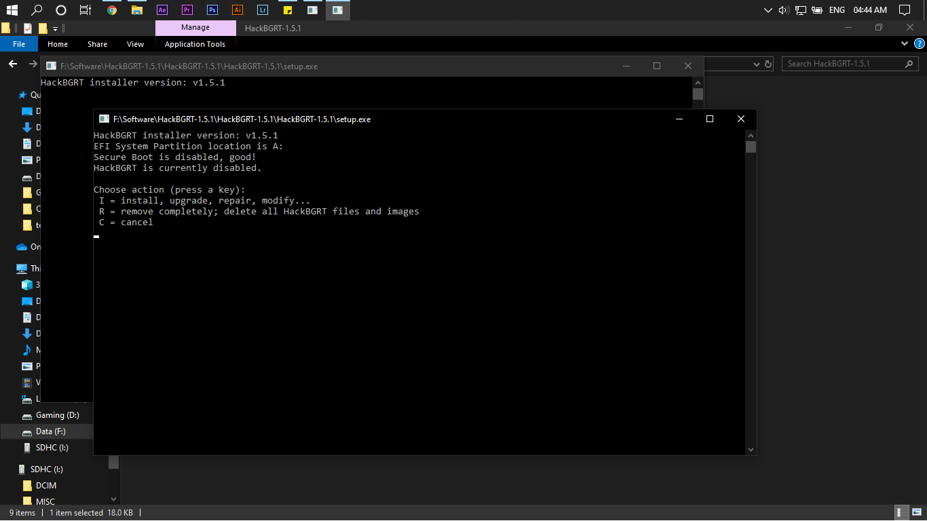Open Application Tools ribbon tab
The height and width of the screenshot is (521, 927).
pyautogui.click(x=195, y=44)
